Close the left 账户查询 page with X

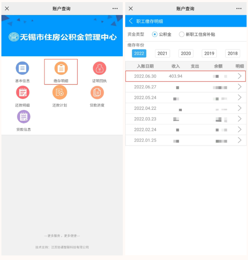pyautogui.click(x=7, y=8)
